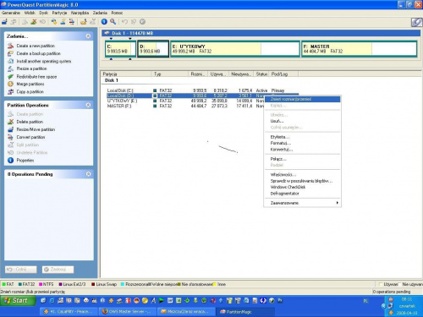Choose Windows CheckDisk in context menu
The width and height of the screenshot is (423, 317).
302,187
